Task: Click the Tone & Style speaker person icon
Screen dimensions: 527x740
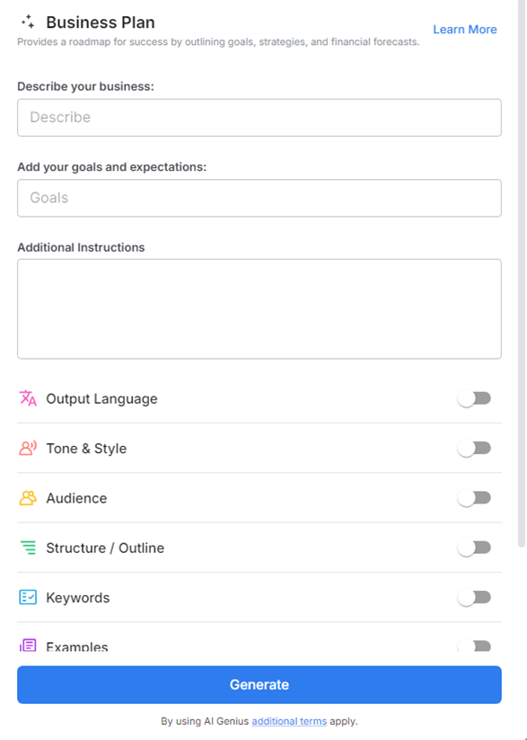Action: click(26, 448)
